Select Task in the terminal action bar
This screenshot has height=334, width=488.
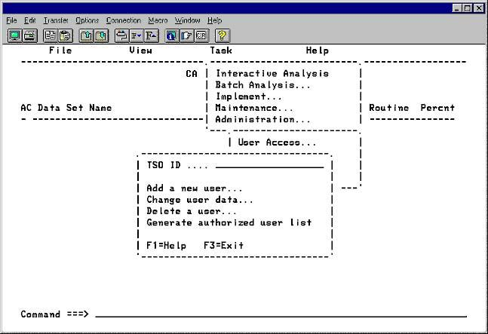221,51
